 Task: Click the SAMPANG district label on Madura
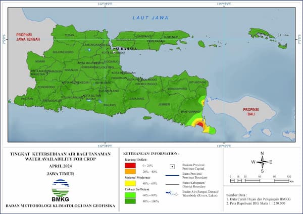tap(144, 36)
